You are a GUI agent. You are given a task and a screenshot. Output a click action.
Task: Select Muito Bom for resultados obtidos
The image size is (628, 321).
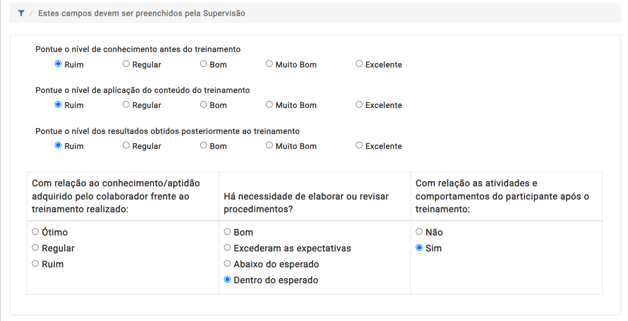pos(270,146)
